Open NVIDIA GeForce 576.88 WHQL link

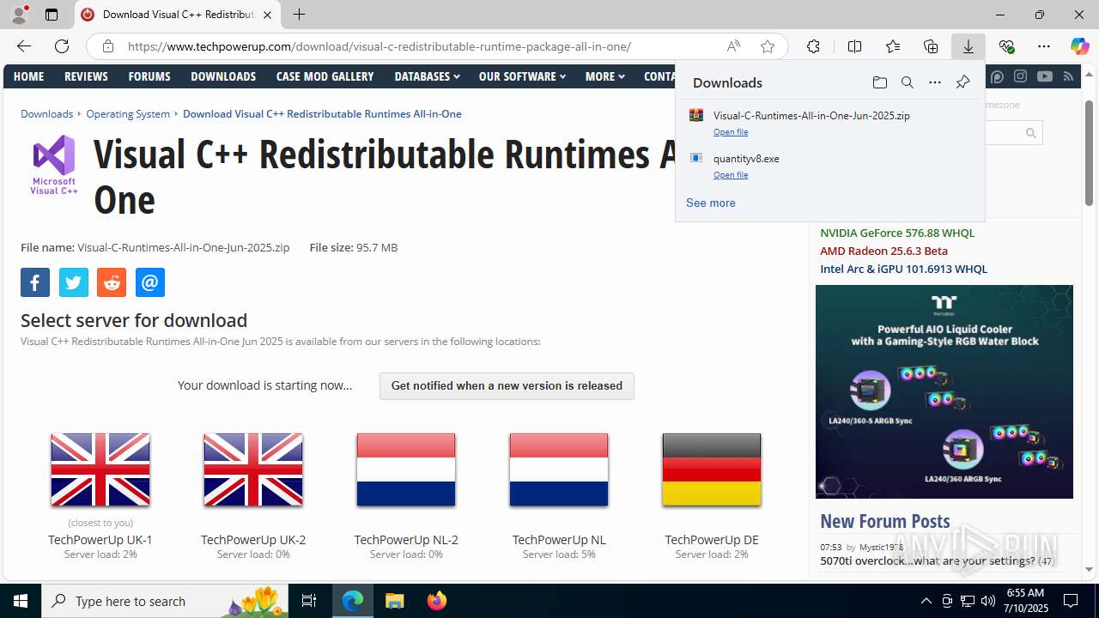(897, 233)
